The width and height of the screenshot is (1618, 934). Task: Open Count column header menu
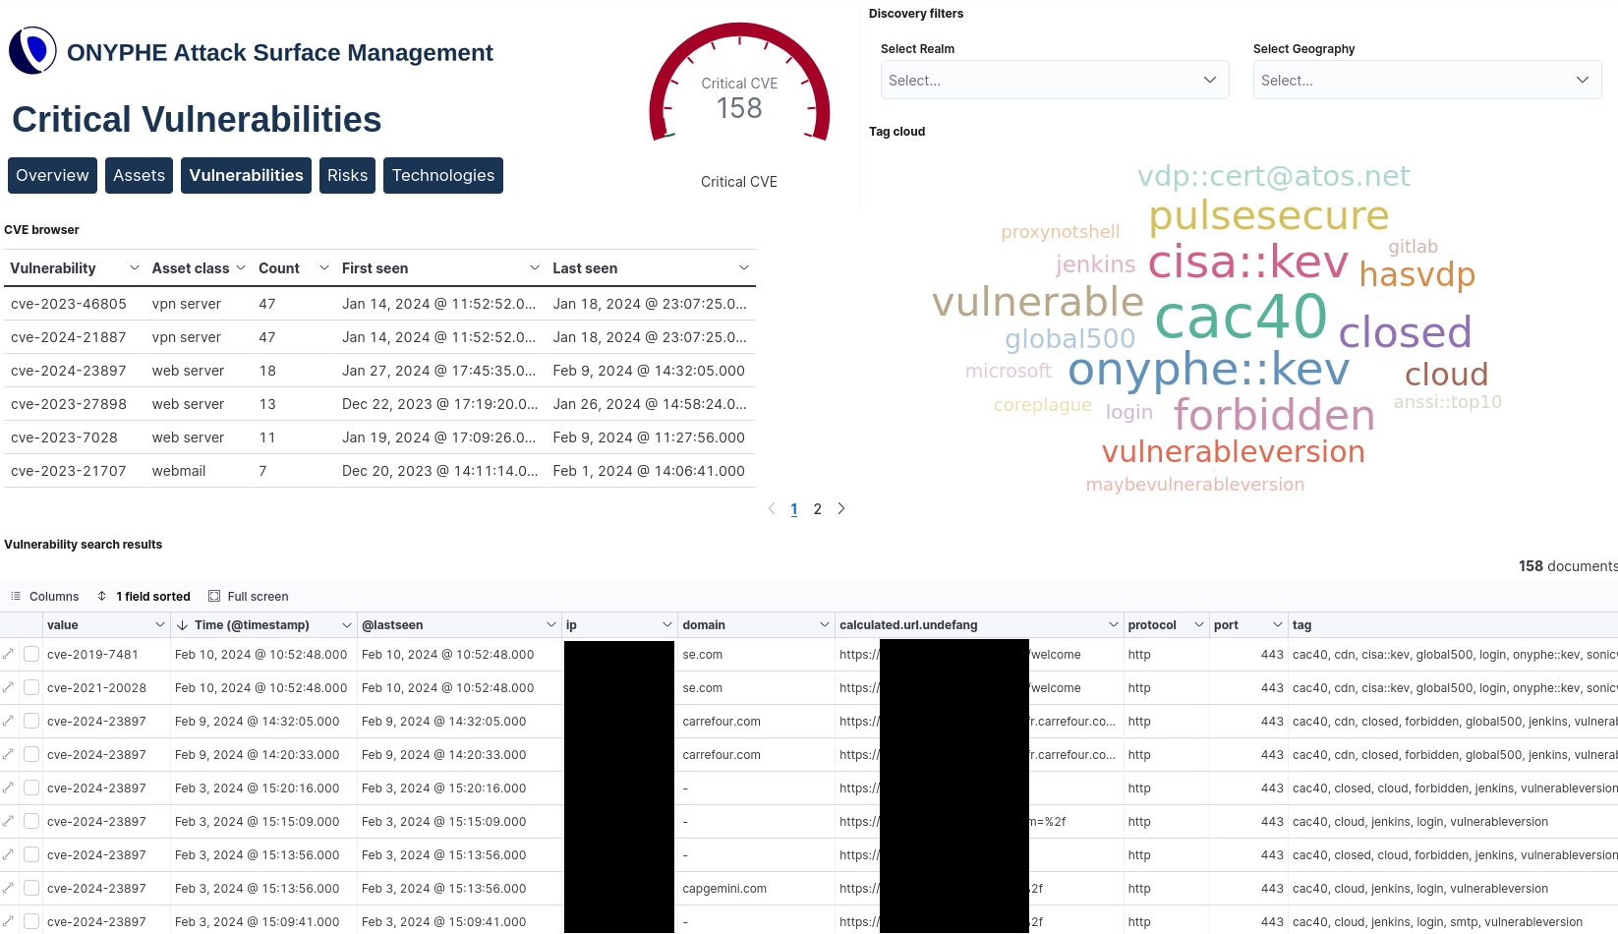[324, 268]
